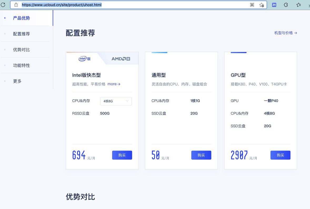The image size is (310, 209).
Task: Click the lock site-info icon
Action: (x=16, y=5)
